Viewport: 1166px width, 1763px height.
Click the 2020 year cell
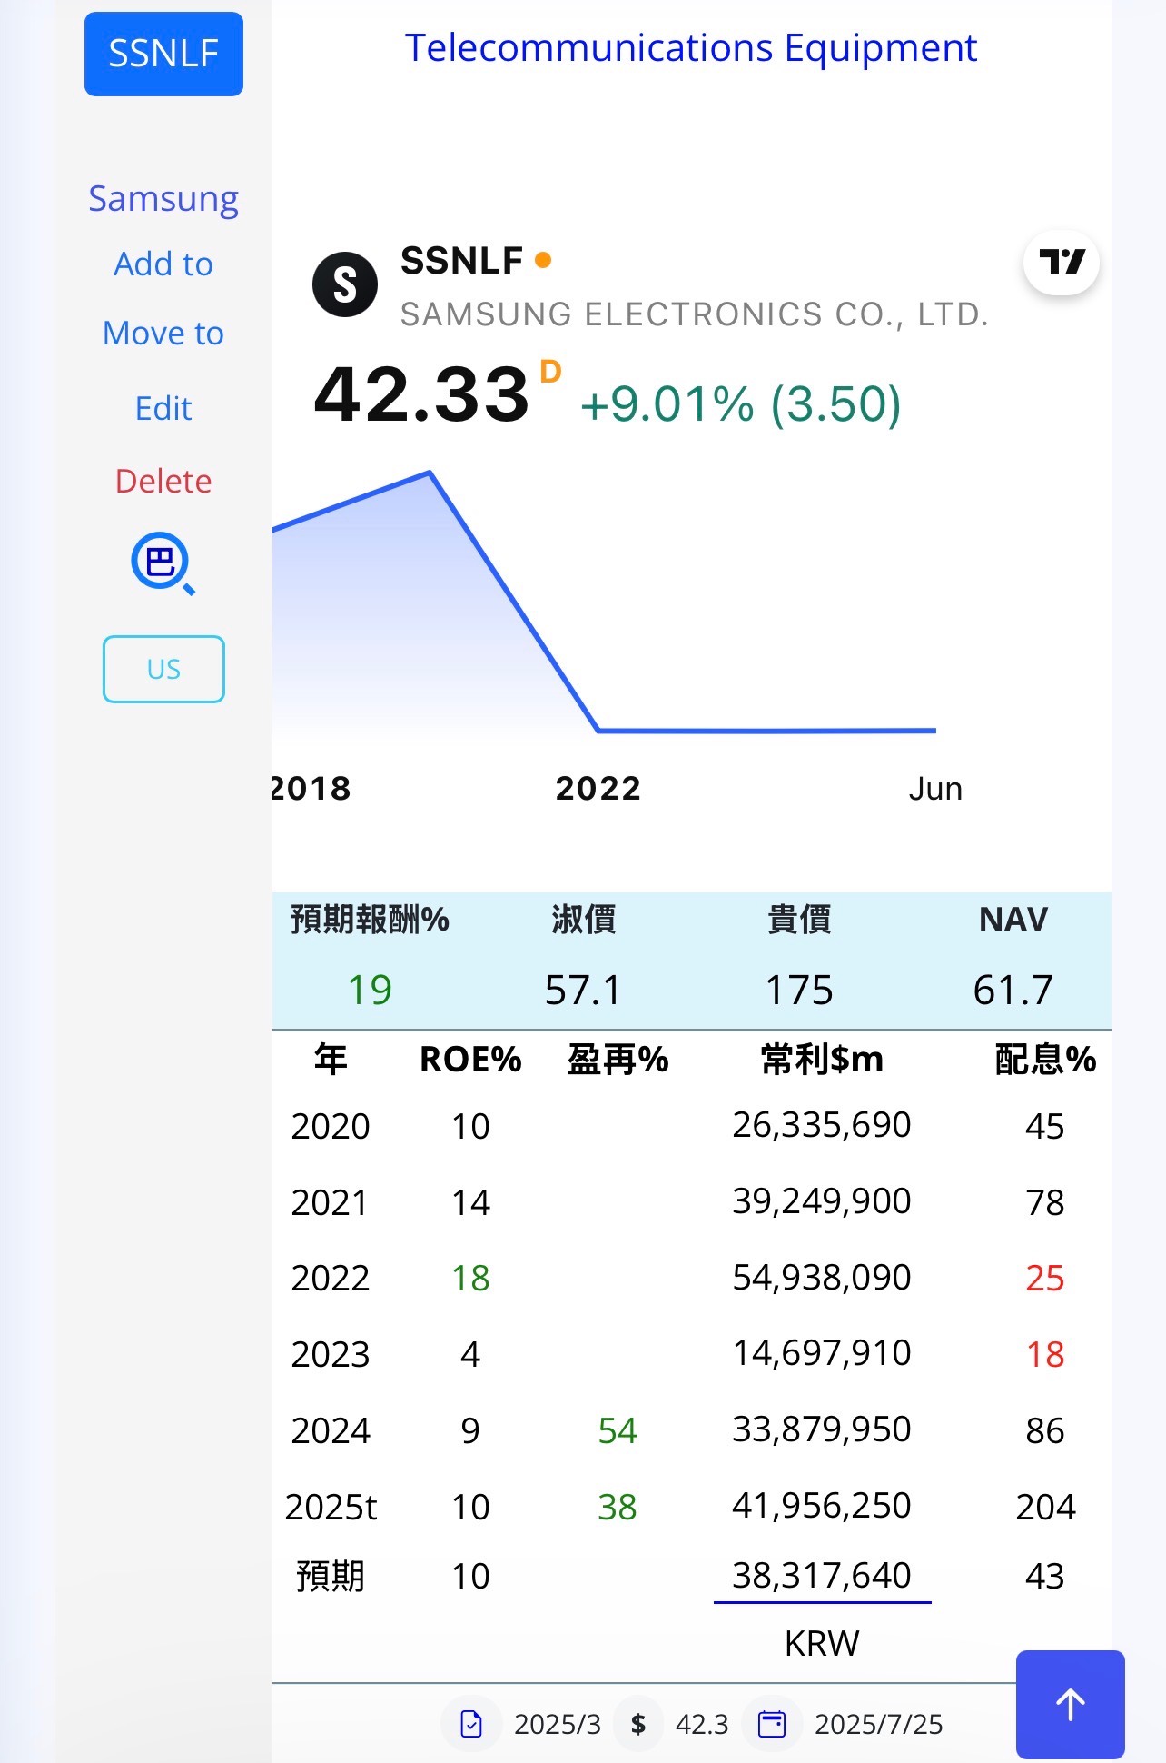tap(331, 1127)
